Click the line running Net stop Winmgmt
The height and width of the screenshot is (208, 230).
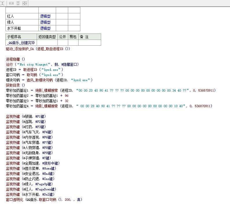click(42, 64)
